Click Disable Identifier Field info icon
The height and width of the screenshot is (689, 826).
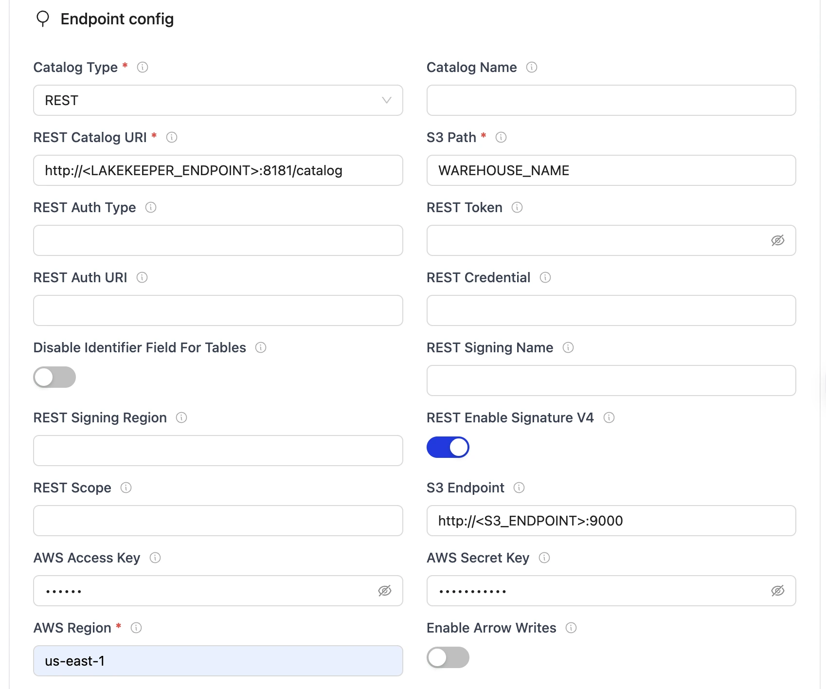(x=261, y=347)
